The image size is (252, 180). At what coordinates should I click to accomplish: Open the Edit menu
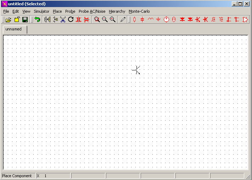(x=16, y=11)
